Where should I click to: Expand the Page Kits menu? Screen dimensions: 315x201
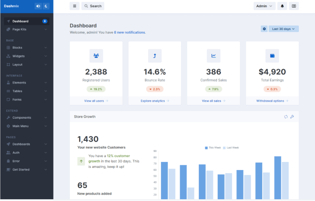tap(27, 29)
